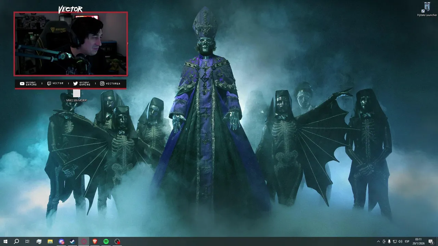Open the red circle app in taskbar

pyautogui.click(x=84, y=242)
